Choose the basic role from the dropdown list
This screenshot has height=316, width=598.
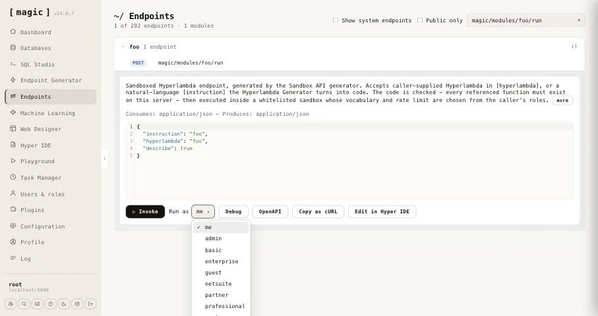pyautogui.click(x=221, y=250)
